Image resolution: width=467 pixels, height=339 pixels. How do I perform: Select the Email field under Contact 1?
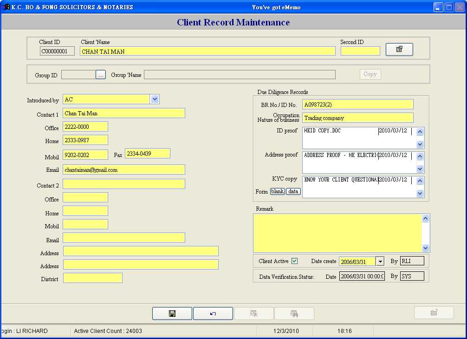123,170
